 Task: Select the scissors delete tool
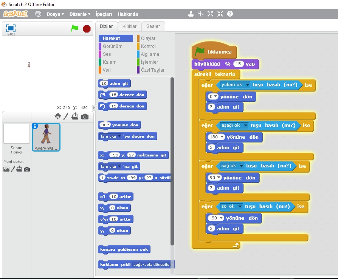pos(201,14)
